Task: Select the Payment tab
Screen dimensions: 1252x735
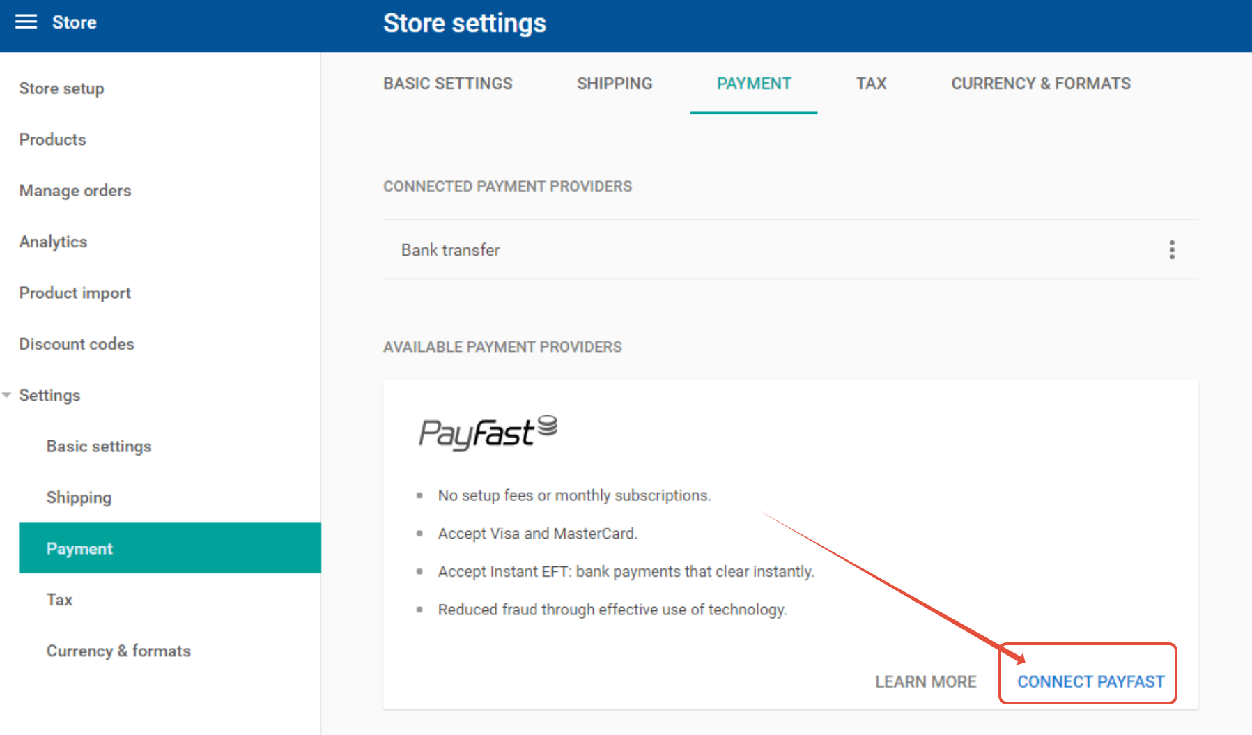Action: click(x=754, y=84)
